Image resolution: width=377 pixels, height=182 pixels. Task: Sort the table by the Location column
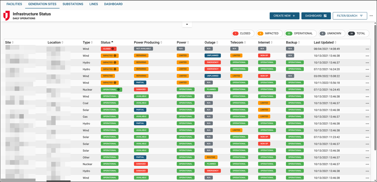point(55,42)
